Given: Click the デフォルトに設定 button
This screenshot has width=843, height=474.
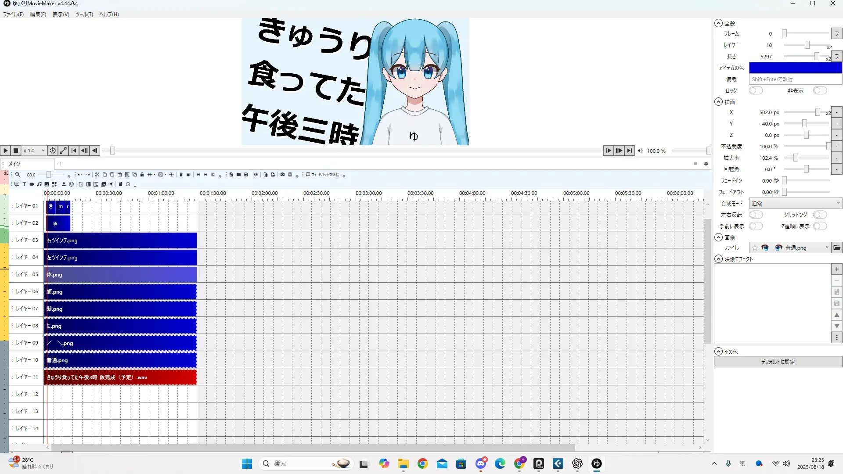Looking at the screenshot, I should tap(778, 362).
